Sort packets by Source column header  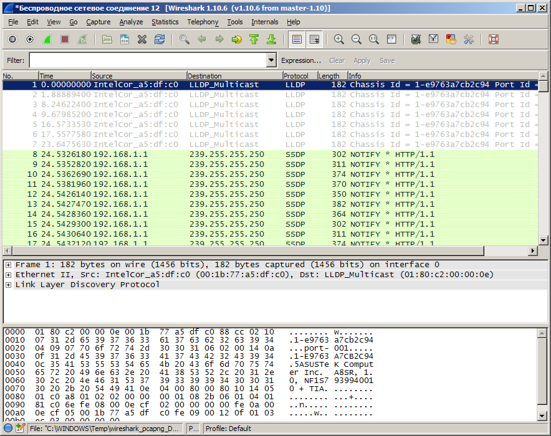(139, 76)
